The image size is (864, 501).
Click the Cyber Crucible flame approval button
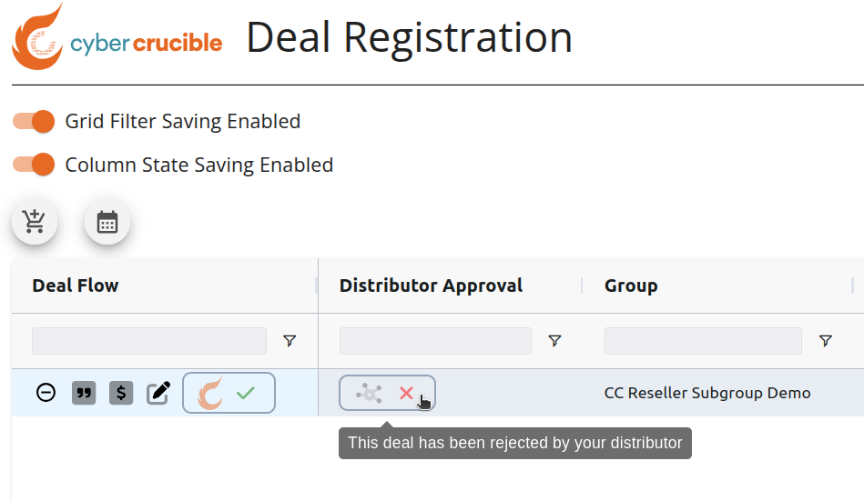tap(229, 393)
